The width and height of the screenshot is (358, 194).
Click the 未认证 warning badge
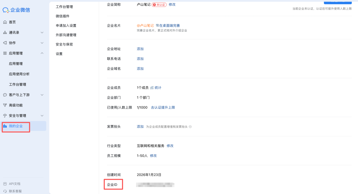pyautogui.click(x=159, y=5)
